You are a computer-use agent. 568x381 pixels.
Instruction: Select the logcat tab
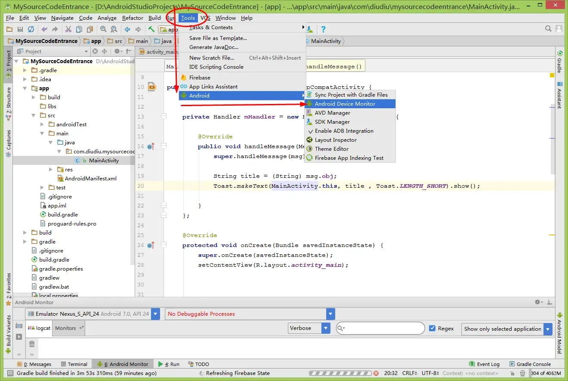point(39,328)
